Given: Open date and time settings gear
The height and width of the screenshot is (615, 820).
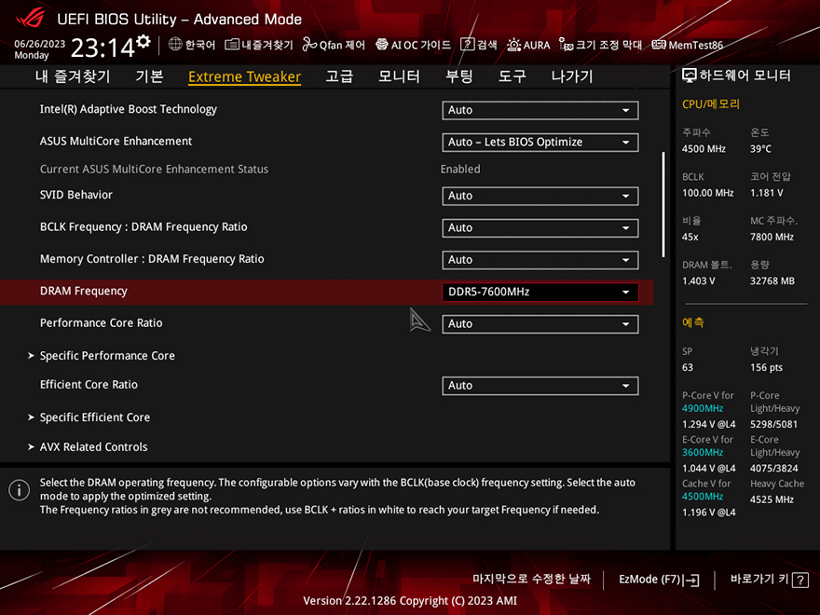Looking at the screenshot, I should coord(143,41).
